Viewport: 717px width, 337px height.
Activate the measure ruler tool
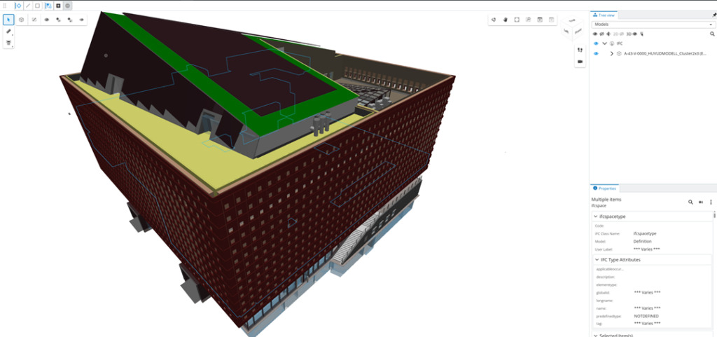[8, 32]
